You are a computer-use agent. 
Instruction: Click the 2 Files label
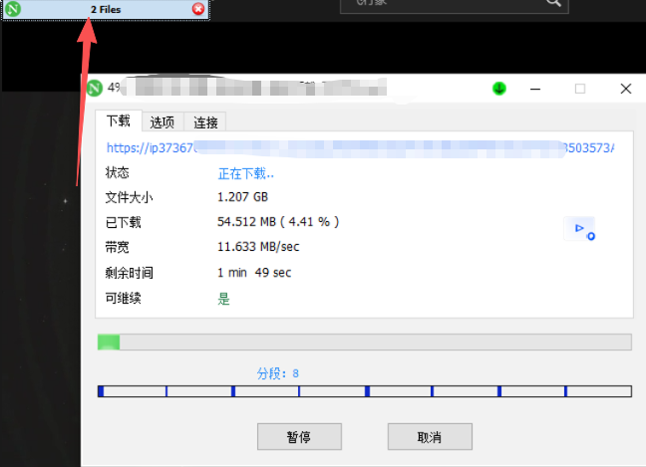106,10
